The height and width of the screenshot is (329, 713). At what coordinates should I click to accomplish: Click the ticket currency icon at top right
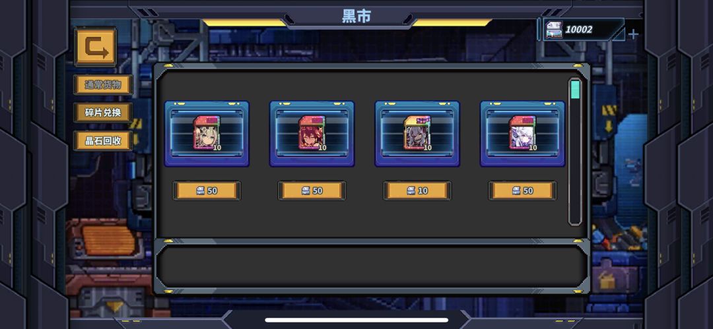(555, 30)
